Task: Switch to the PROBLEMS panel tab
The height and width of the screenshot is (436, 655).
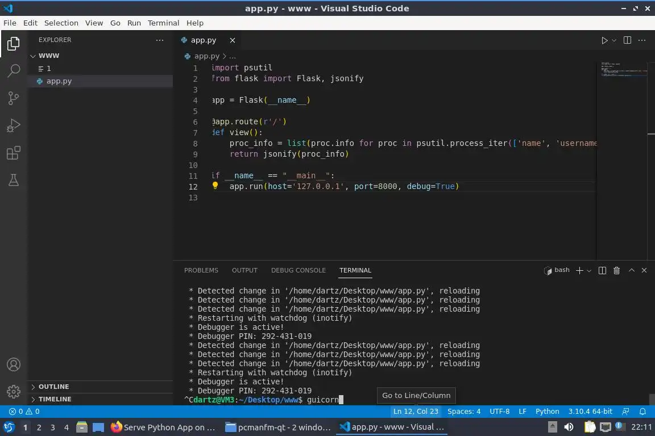Action: click(201, 270)
